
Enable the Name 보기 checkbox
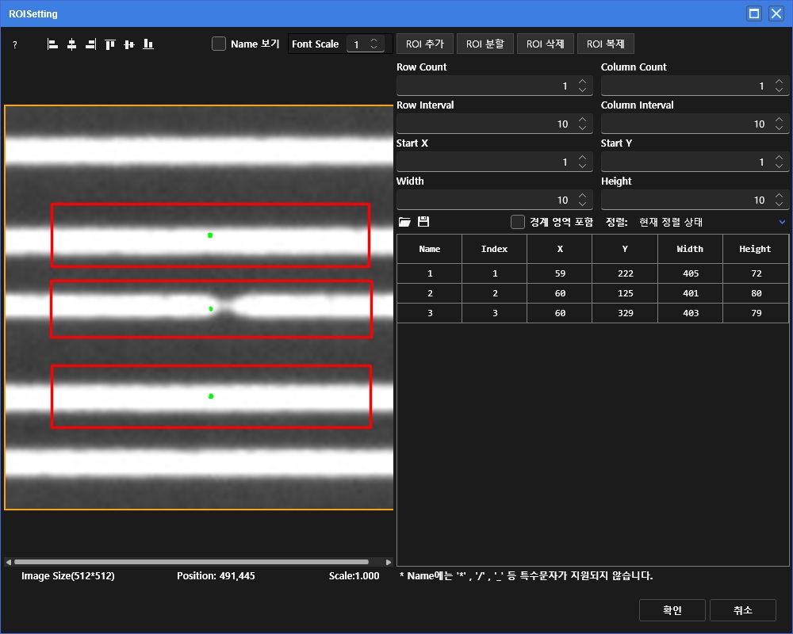tap(219, 44)
